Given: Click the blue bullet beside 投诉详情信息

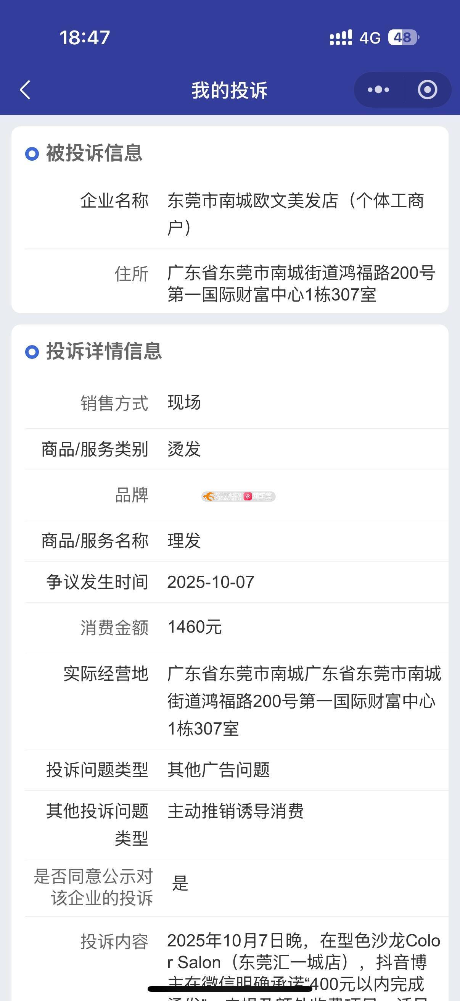Looking at the screenshot, I should tap(32, 352).
